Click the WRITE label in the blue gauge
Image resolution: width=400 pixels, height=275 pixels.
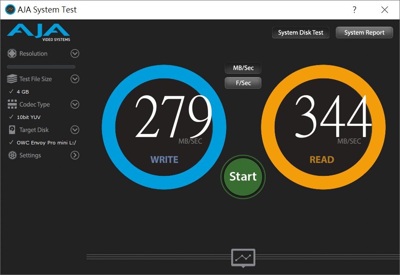click(164, 159)
